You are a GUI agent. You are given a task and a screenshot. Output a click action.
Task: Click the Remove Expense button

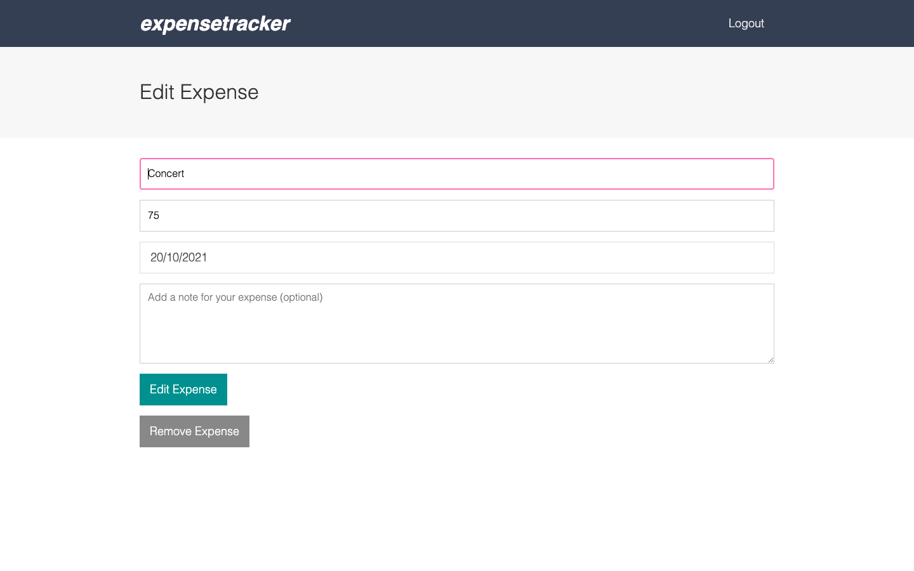click(194, 431)
